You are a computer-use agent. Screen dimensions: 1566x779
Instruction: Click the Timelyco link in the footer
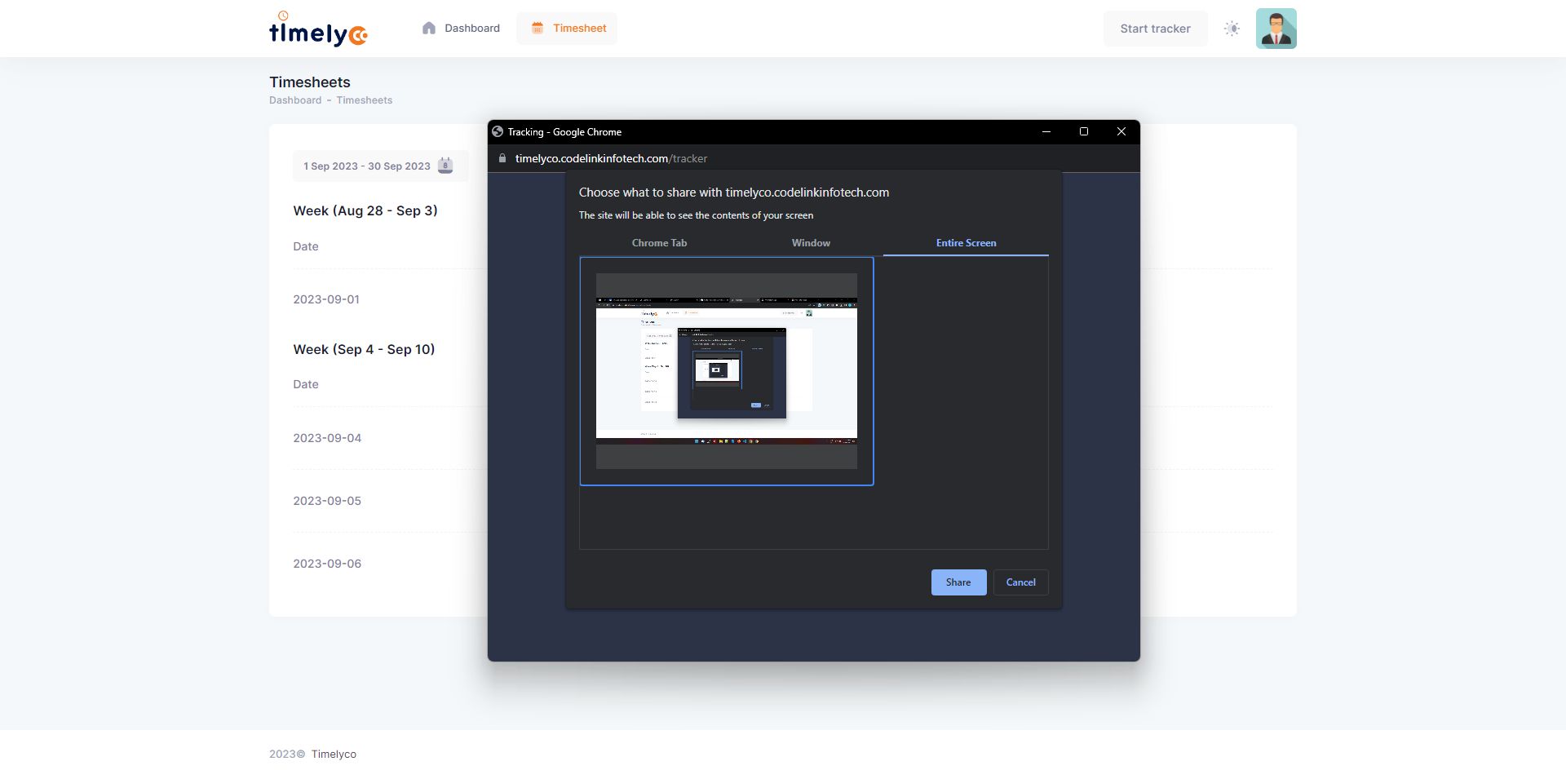point(334,755)
